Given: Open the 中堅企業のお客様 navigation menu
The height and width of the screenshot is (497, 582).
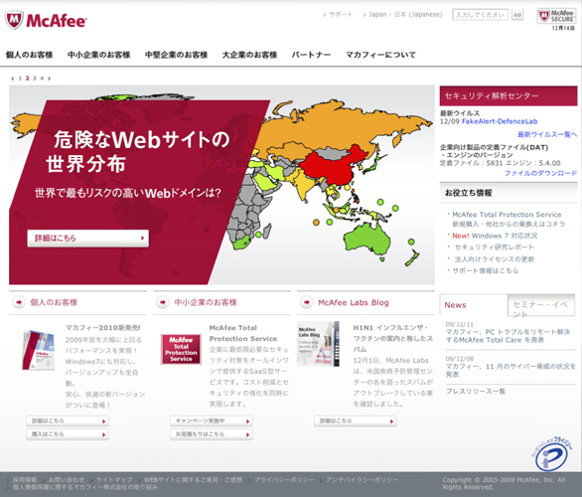Looking at the screenshot, I should pos(176,55).
